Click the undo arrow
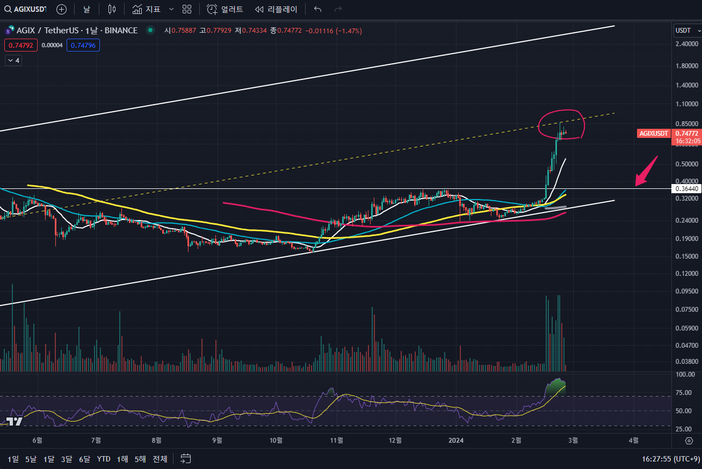Screen dimensions: 702x469 317,9
